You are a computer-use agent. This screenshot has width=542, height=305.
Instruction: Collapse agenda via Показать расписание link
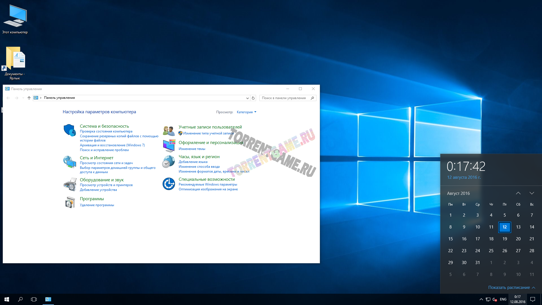511,287
